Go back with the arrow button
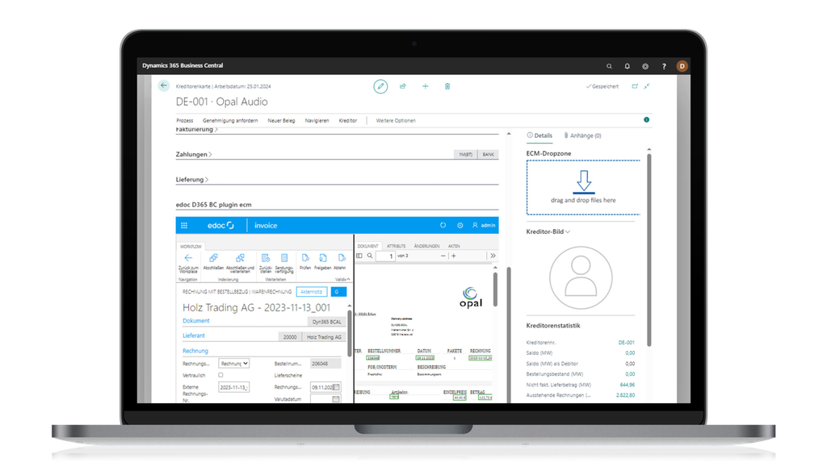This screenshot has height=475, width=827. [164, 85]
